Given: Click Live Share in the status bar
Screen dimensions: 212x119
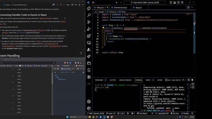Looking at the screenshot, I should [142, 113].
